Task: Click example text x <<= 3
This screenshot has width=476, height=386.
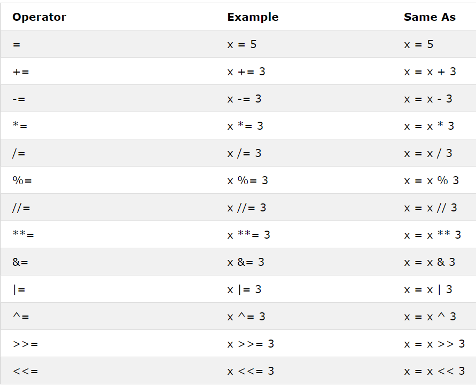Action: click(251, 371)
